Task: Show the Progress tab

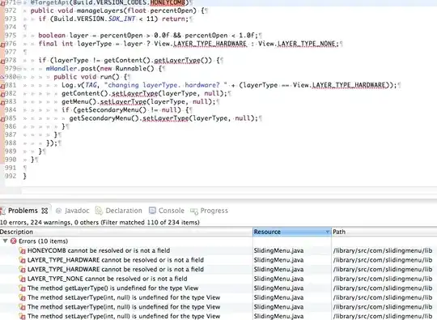Action: click(209, 211)
